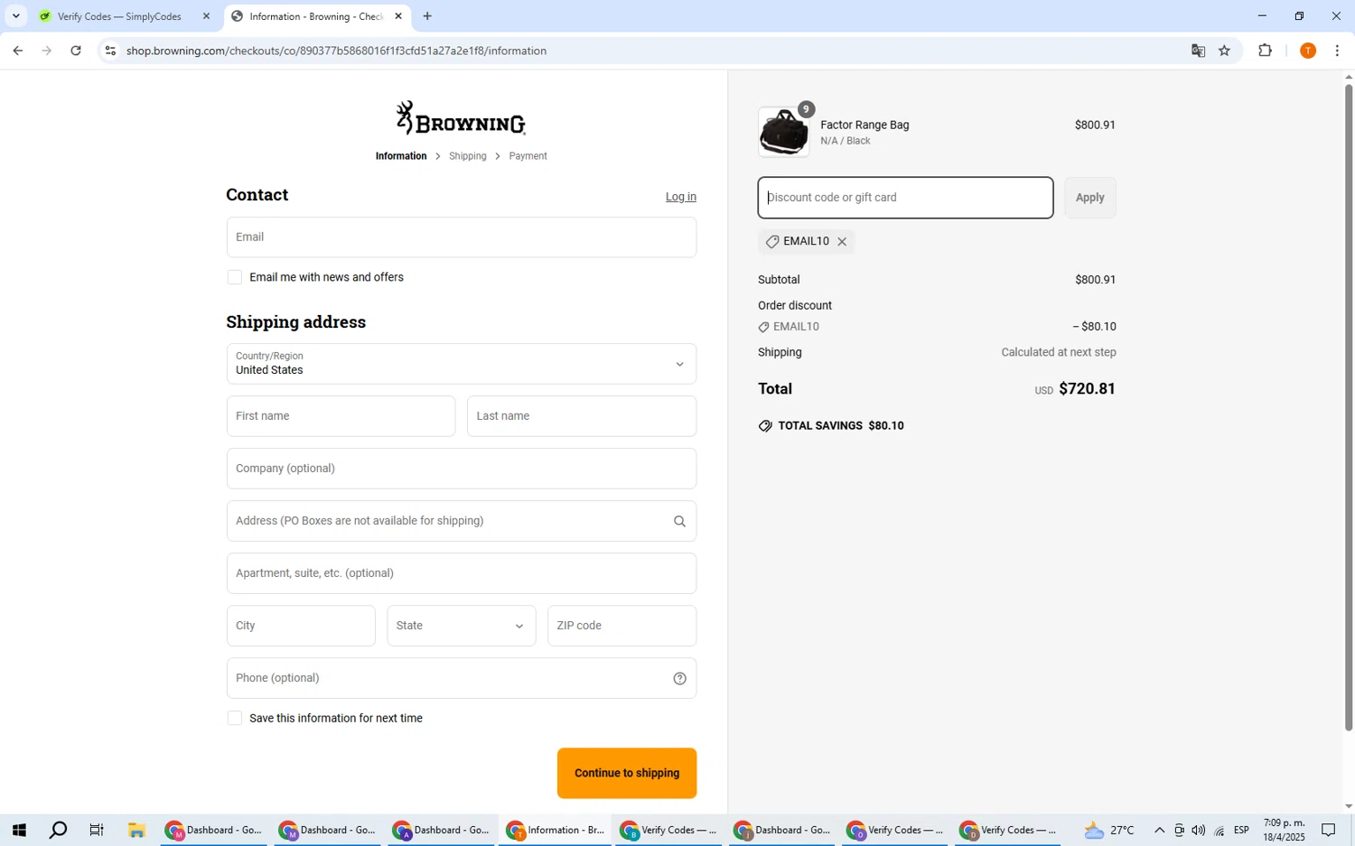Open Google Translate icon in address bar
Screen dimensions: 1355x846
click(1198, 51)
